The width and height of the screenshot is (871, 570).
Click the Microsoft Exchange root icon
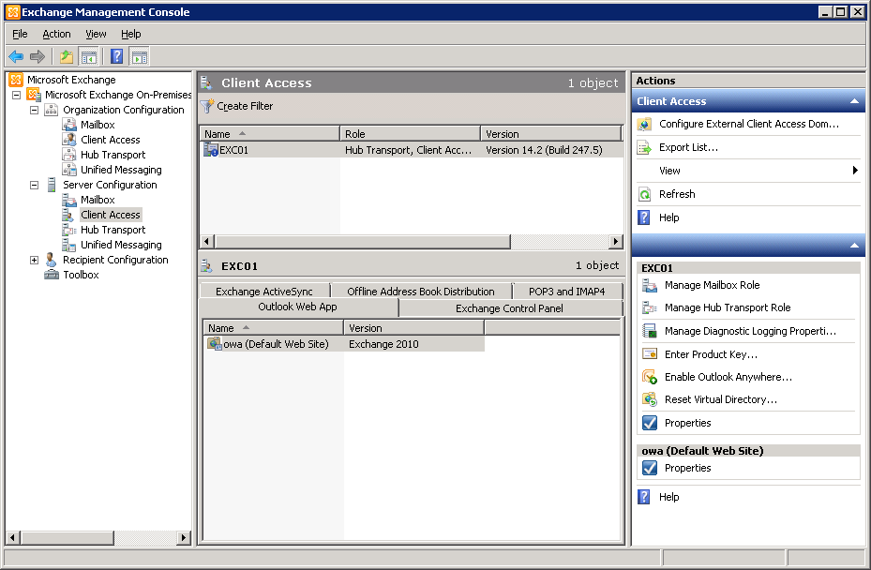(16, 80)
